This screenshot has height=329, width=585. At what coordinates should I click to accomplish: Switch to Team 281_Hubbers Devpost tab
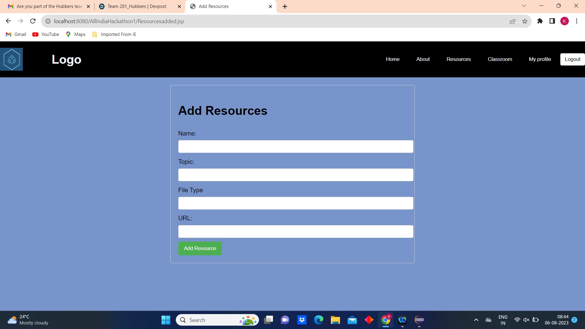[137, 6]
